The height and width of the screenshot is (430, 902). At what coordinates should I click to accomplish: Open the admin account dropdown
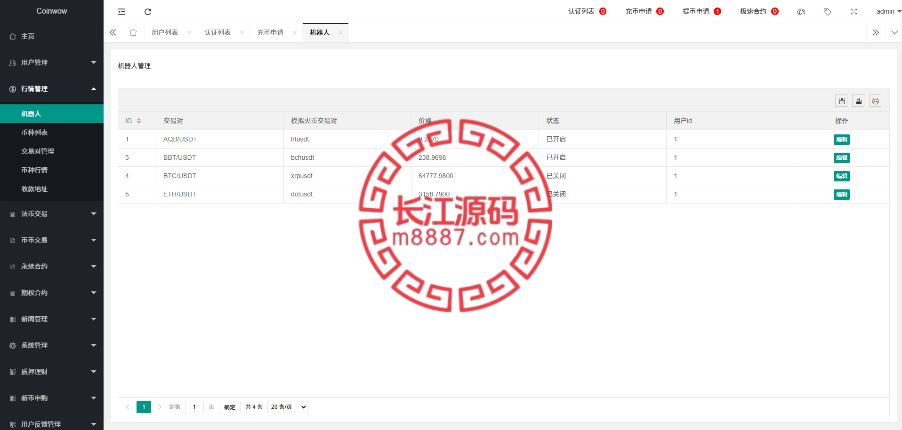(888, 12)
